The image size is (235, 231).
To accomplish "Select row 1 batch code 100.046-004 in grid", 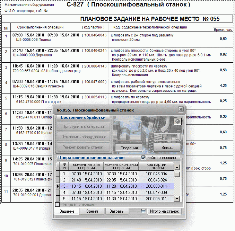I will [156, 174].
